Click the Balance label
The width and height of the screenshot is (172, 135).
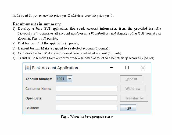pos(32,108)
